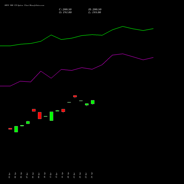Click the '15 Apr' date label
This screenshot has width=184, height=184.
coord(56,175)
